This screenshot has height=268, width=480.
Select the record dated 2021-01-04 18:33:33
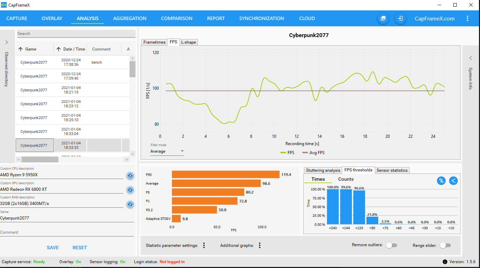click(x=73, y=145)
